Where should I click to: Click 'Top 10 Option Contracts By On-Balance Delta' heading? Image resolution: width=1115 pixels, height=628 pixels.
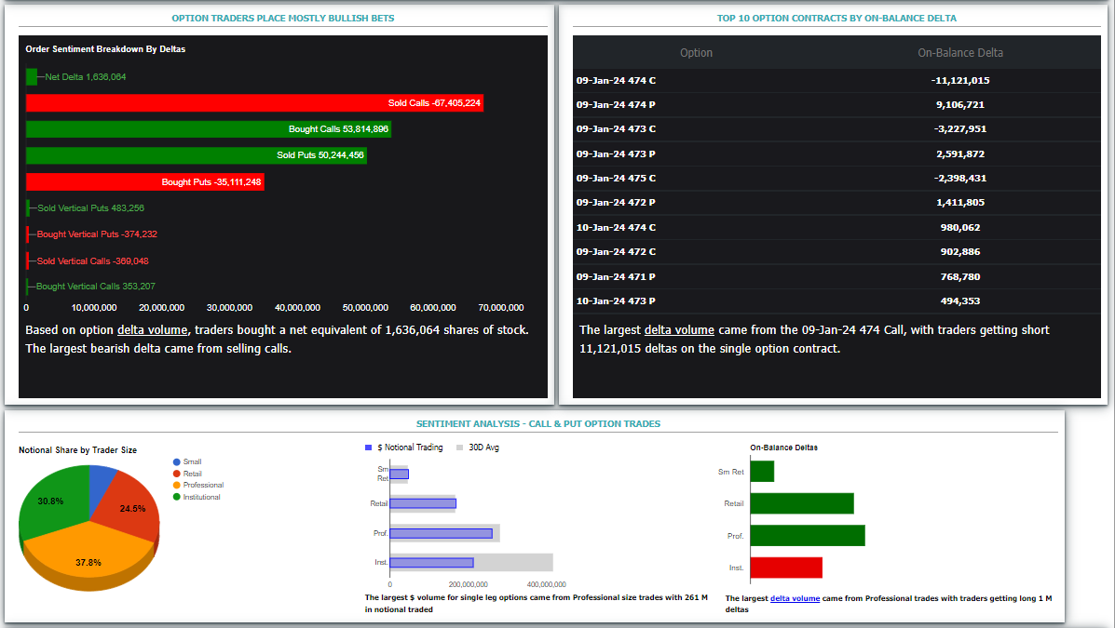click(x=836, y=19)
